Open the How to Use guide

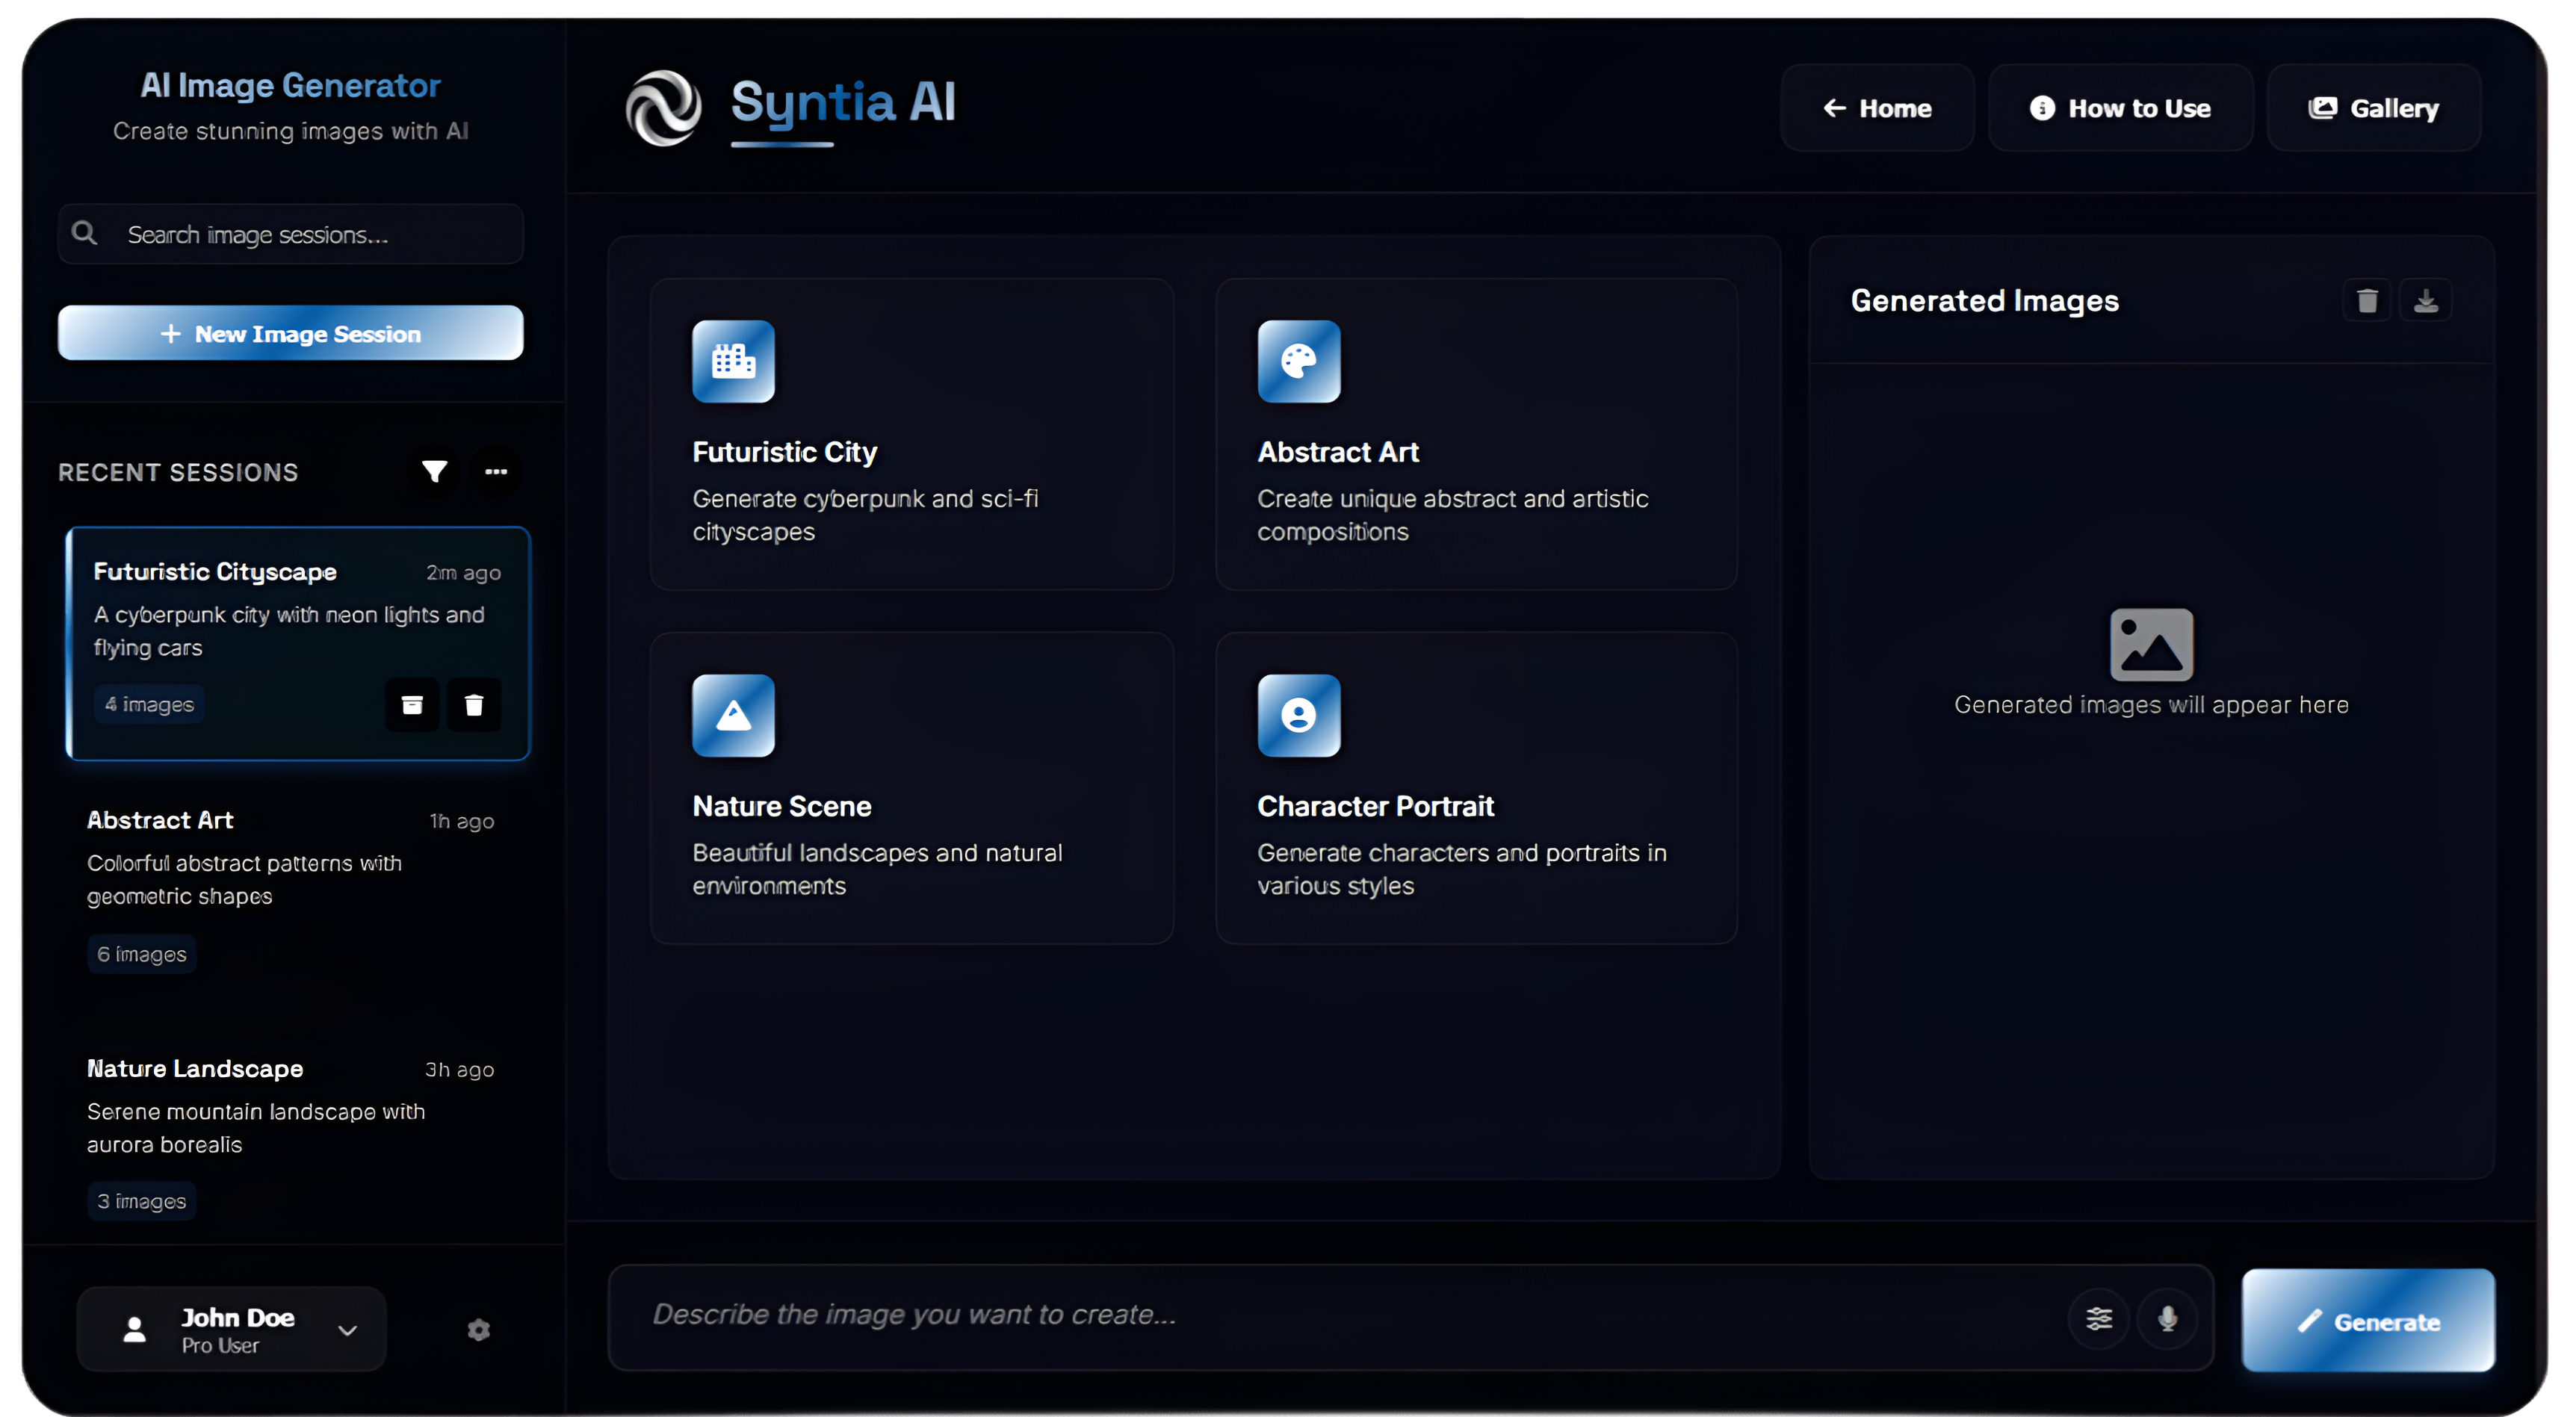tap(2120, 108)
